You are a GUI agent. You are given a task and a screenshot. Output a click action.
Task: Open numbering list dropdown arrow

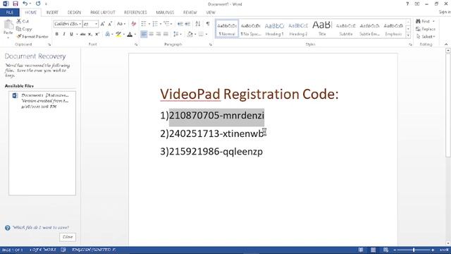tap(161, 24)
